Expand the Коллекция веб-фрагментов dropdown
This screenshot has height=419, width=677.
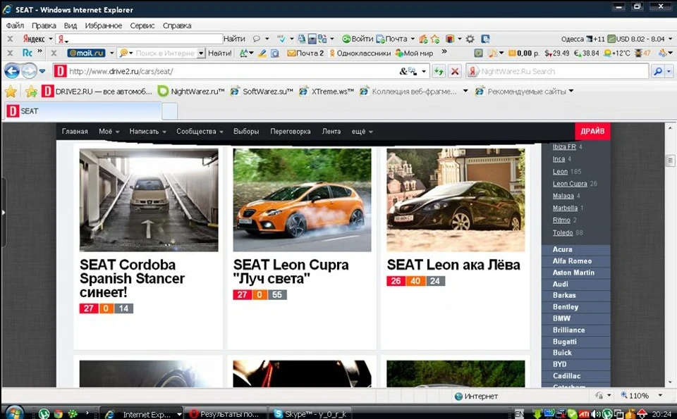tap(465, 91)
